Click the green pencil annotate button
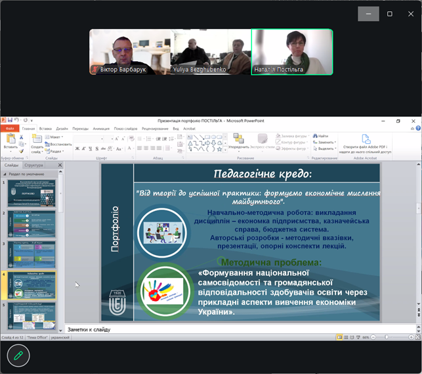 tap(18, 356)
